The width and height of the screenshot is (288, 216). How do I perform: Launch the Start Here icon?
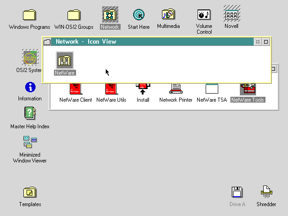[139, 15]
